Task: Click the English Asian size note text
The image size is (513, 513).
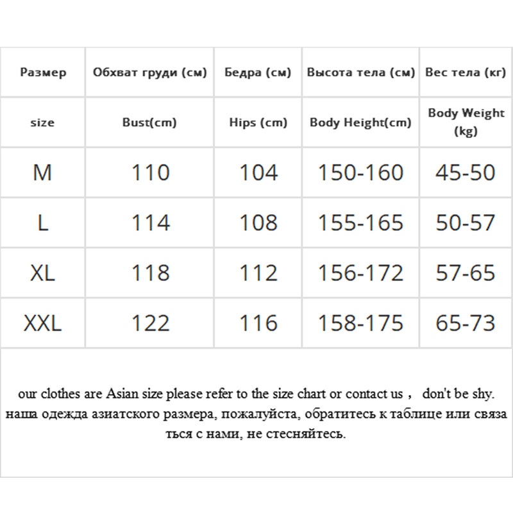Action: point(256,393)
